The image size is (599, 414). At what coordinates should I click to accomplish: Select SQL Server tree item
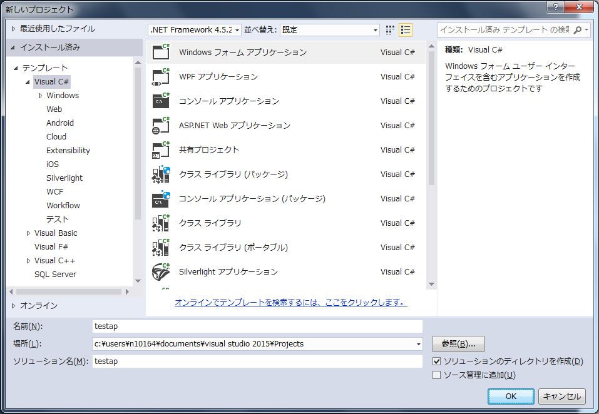click(x=55, y=275)
